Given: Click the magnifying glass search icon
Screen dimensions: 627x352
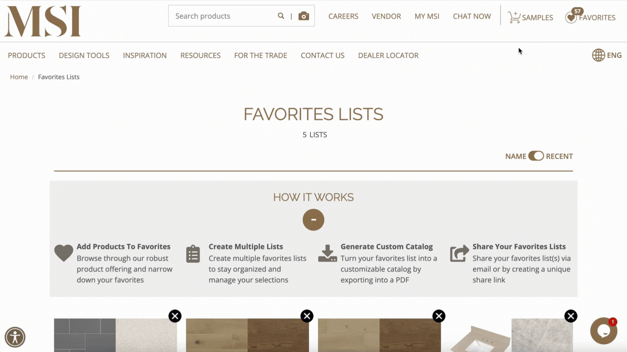Looking at the screenshot, I should click(281, 16).
